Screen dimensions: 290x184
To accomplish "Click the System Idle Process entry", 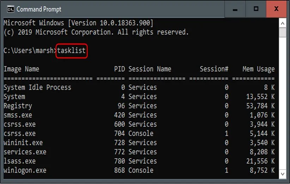I will (x=37, y=87).
